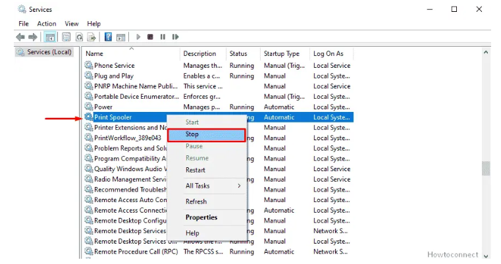Select the Plug and Play service
501x264 pixels.
click(114, 76)
